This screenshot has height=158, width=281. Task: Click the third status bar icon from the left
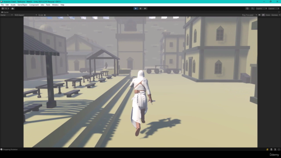pyautogui.click(x=275, y=149)
